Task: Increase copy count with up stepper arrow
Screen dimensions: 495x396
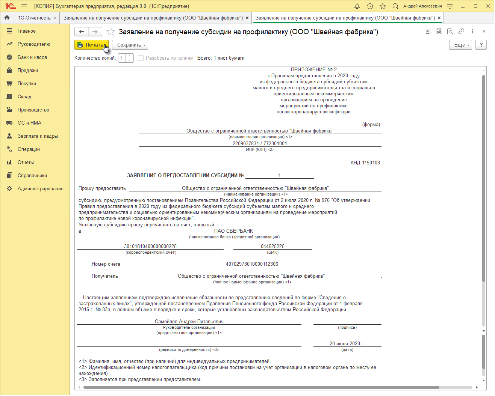Action: tap(130, 56)
